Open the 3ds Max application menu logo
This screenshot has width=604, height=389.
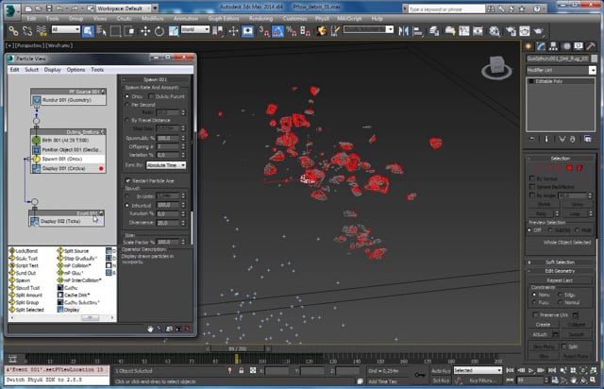click(x=11, y=10)
